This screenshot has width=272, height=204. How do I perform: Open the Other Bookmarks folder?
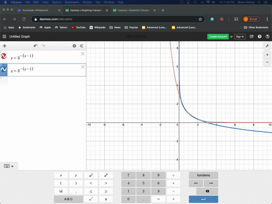tap(256, 27)
